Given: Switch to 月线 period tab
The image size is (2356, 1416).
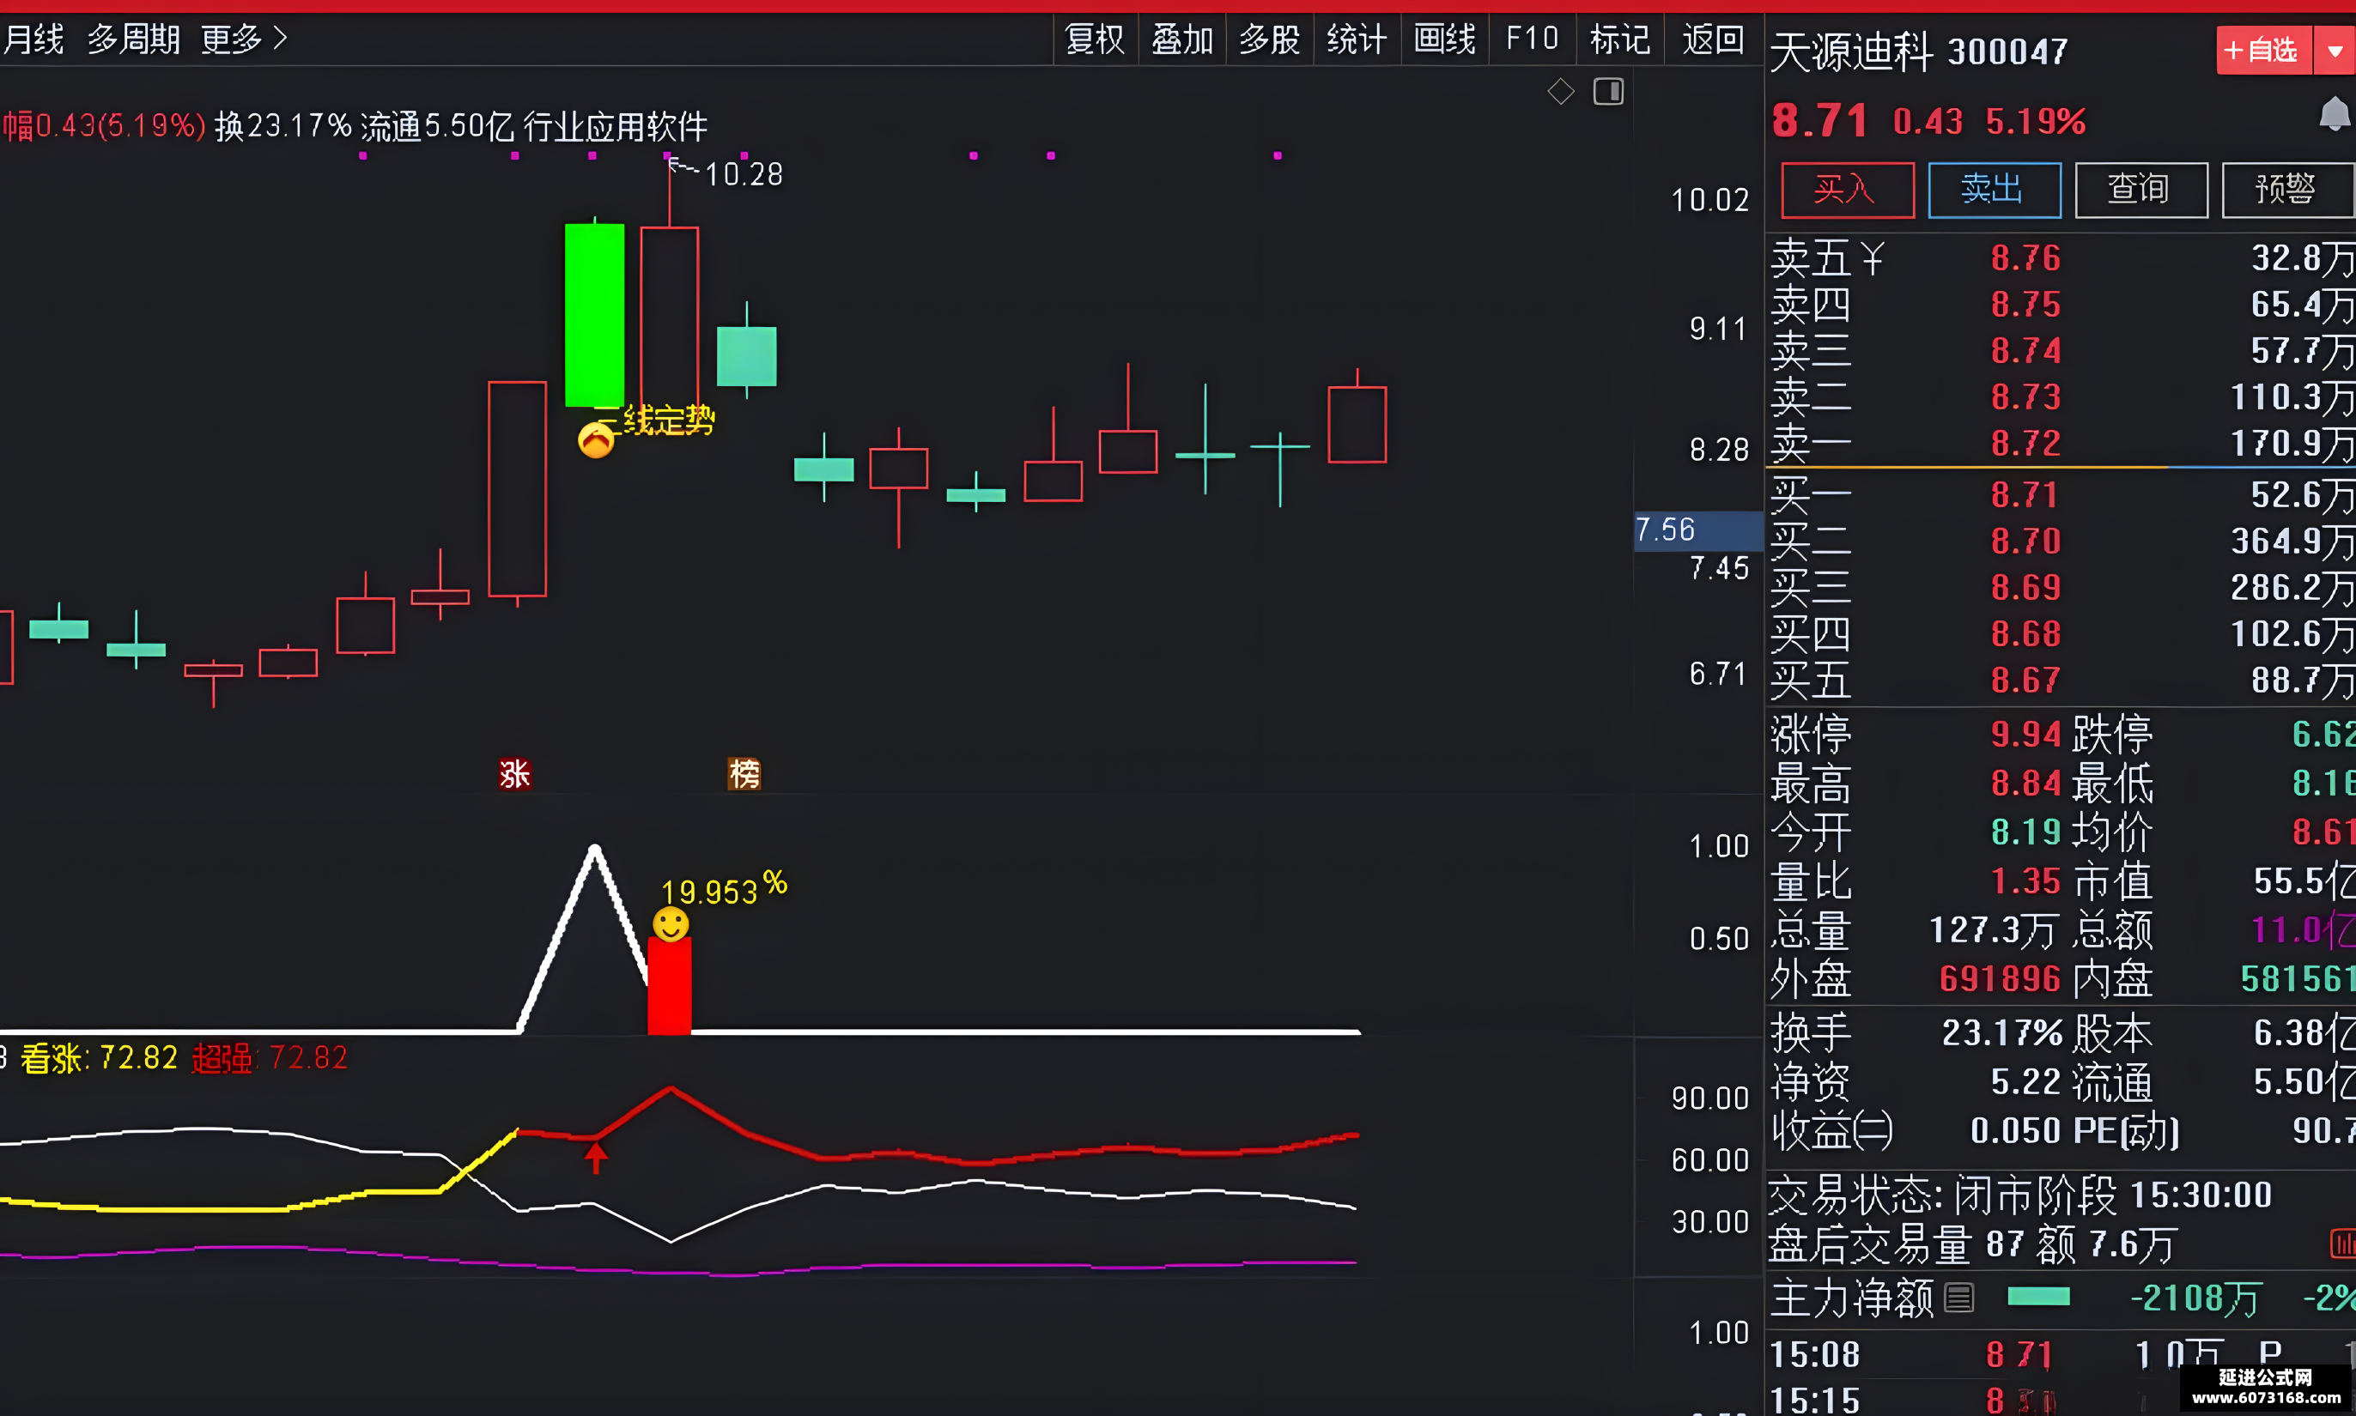Looking at the screenshot, I should coord(33,39).
